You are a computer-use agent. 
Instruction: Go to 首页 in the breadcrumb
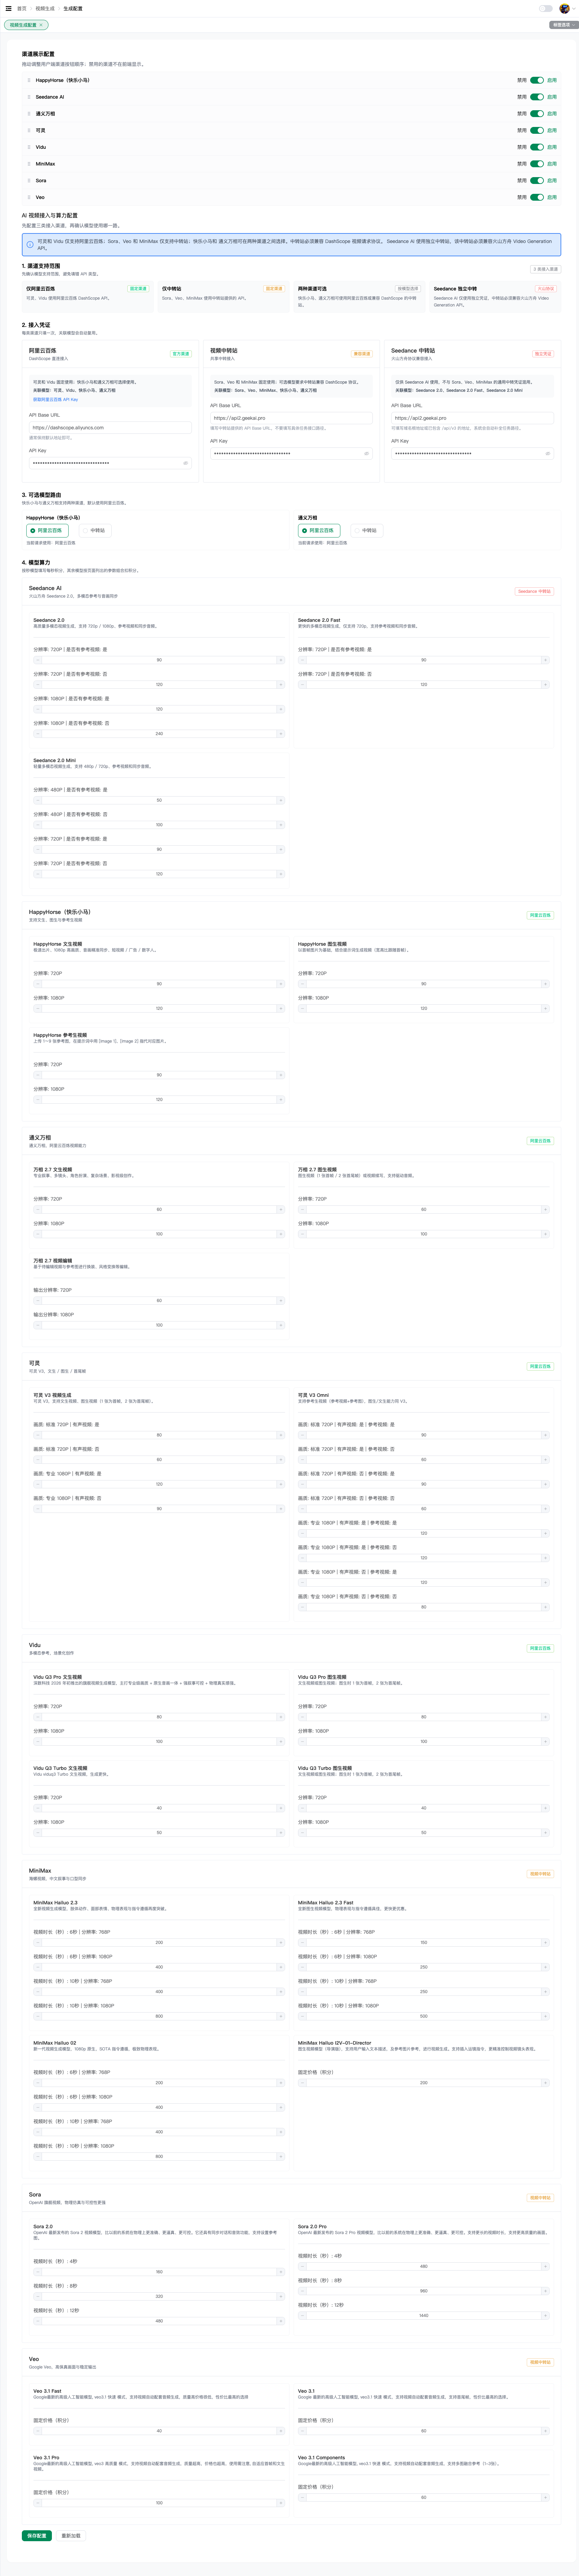coord(22,8)
